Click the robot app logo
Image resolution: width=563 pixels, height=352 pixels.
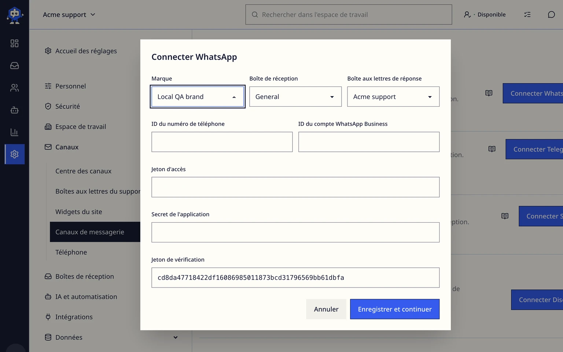15,15
